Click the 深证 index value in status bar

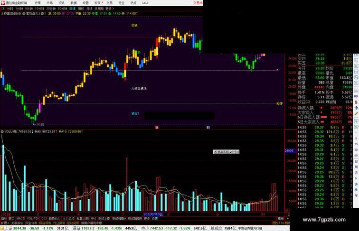(88, 228)
